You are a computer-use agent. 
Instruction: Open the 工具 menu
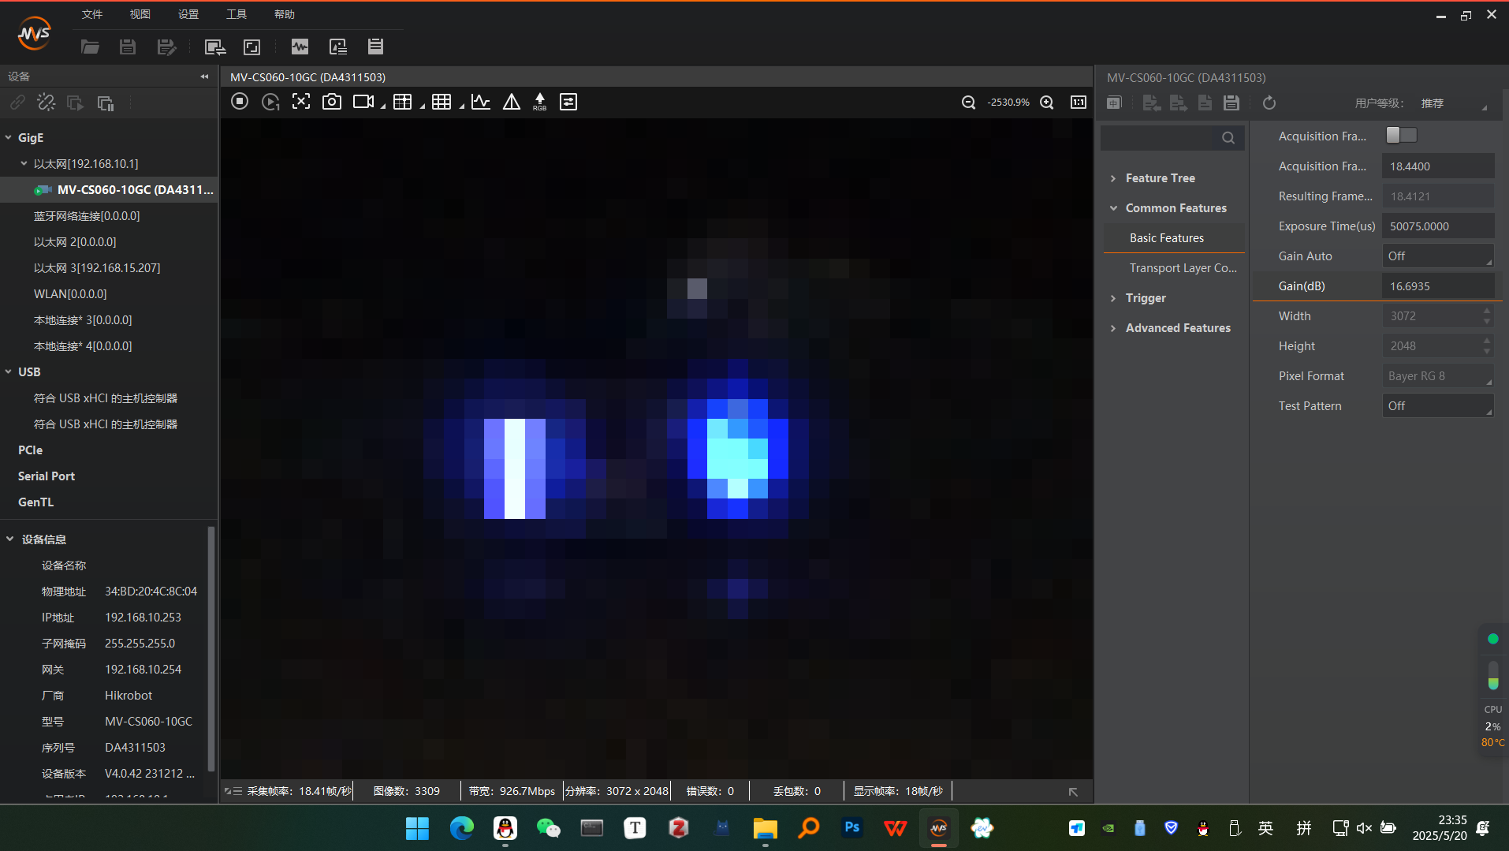pos(237,14)
